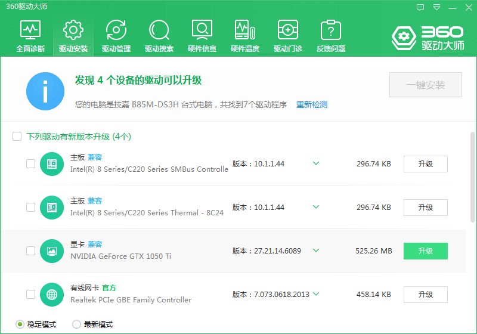This screenshot has width=477, height=334.
Task: Expand version dropdown for SMBus Controller driver
Action: [x=316, y=163]
